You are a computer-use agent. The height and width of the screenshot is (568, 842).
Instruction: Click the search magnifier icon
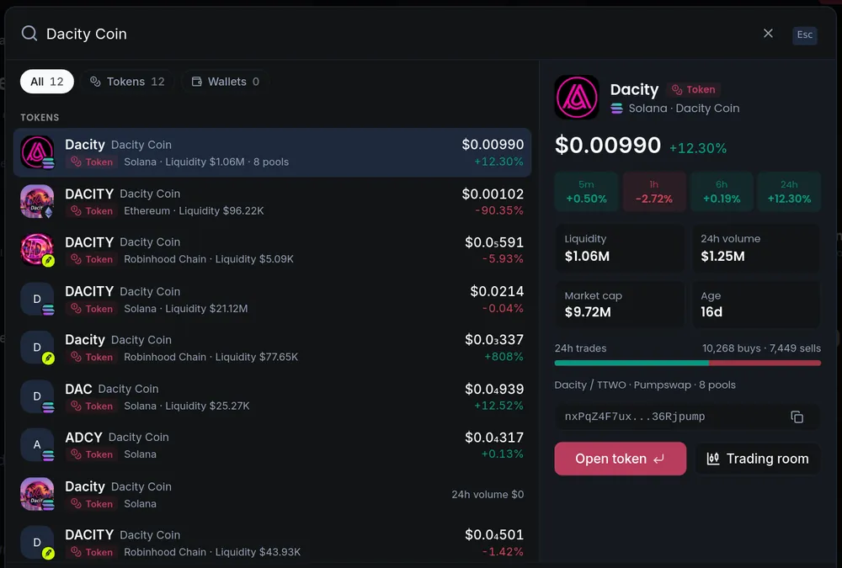[x=29, y=34]
